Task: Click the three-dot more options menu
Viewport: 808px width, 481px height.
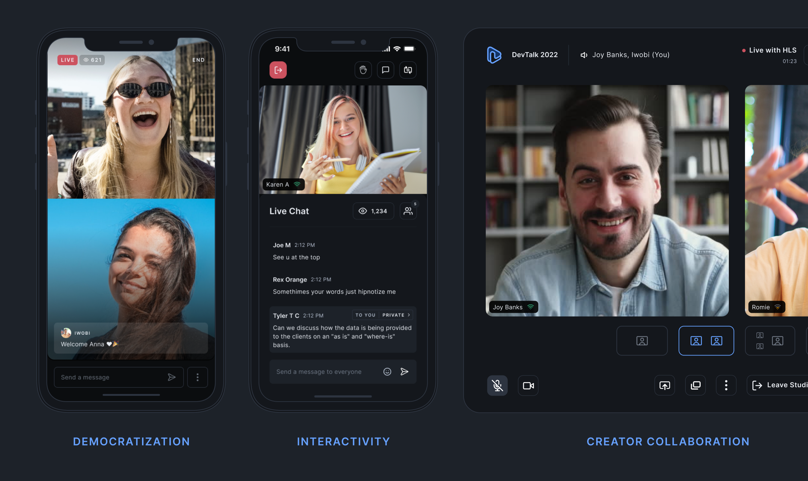Action: [x=726, y=385]
